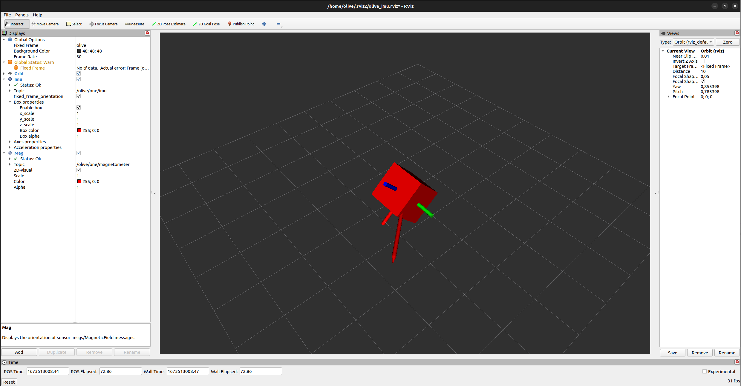Choose the Measure tool
741x386 pixels.
(134, 24)
